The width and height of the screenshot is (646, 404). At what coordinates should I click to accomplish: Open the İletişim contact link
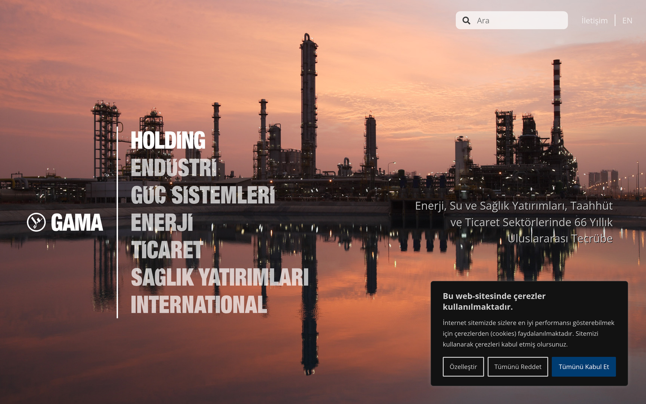point(594,21)
